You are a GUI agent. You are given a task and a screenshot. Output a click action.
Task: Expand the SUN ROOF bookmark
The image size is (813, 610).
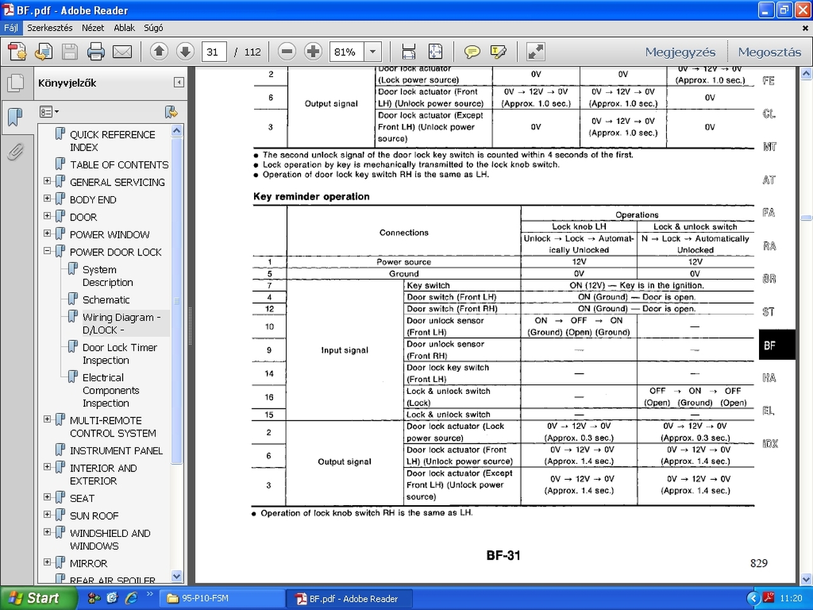pos(47,515)
